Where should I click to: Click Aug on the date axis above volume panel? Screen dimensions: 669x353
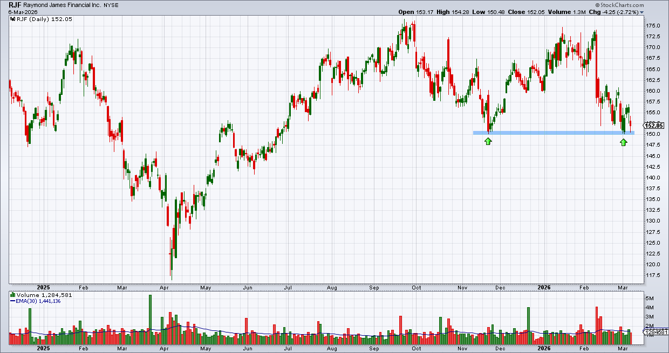pyautogui.click(x=332, y=287)
